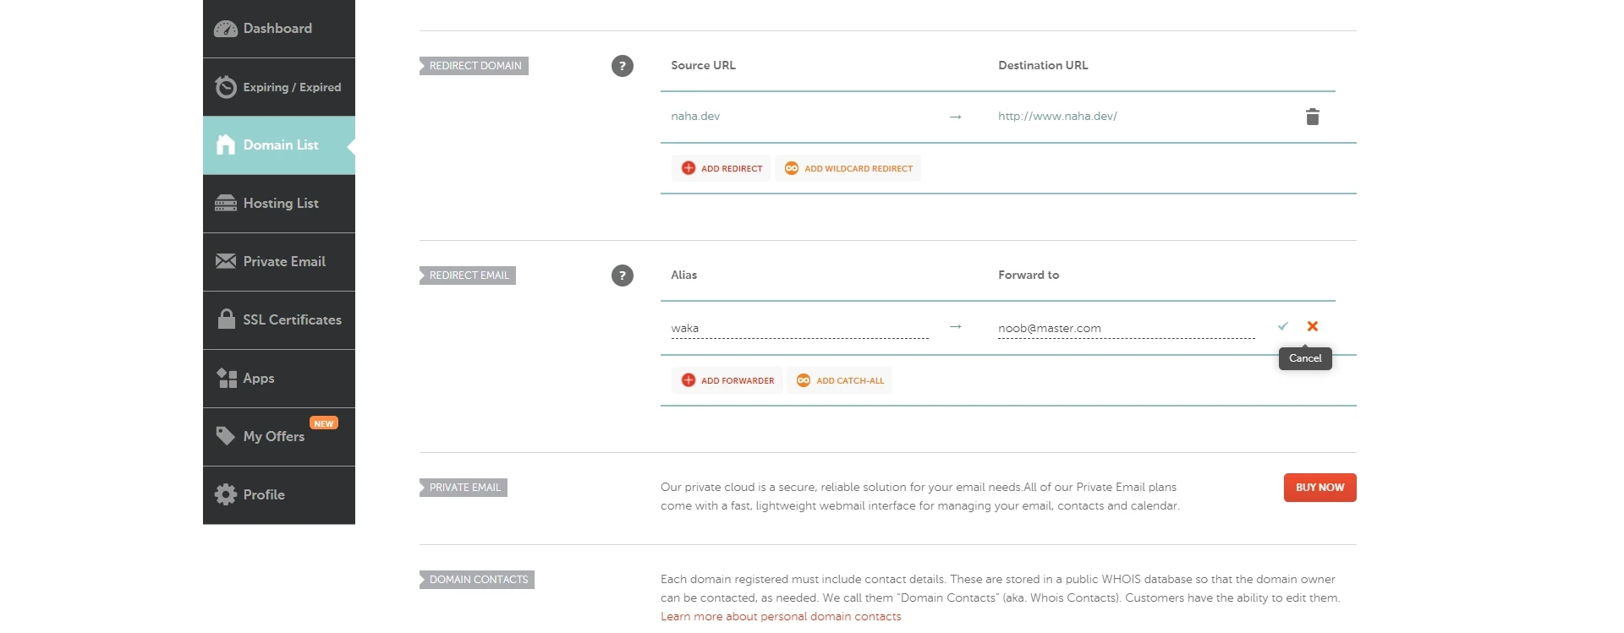Click the Add Forwarder button
This screenshot has height=633, width=1624.
pyautogui.click(x=727, y=380)
